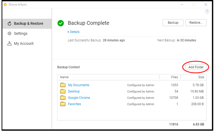Click the help question mark icon
This screenshot has width=214, height=132.
pos(207,11)
